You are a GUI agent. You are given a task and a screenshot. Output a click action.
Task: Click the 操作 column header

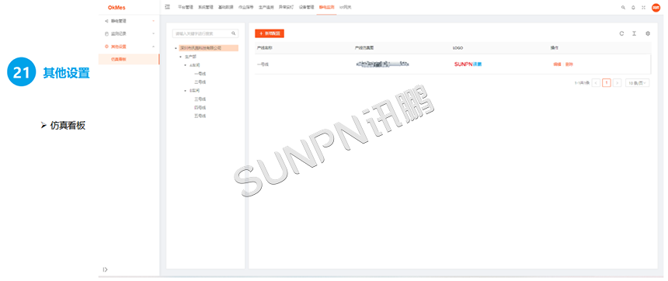[x=555, y=48]
